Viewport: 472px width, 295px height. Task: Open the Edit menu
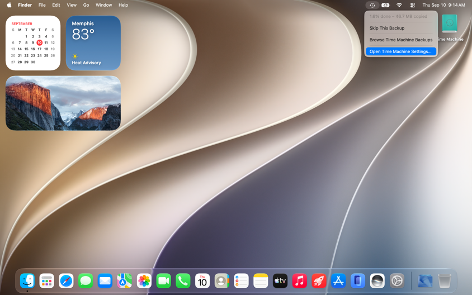(x=56, y=5)
